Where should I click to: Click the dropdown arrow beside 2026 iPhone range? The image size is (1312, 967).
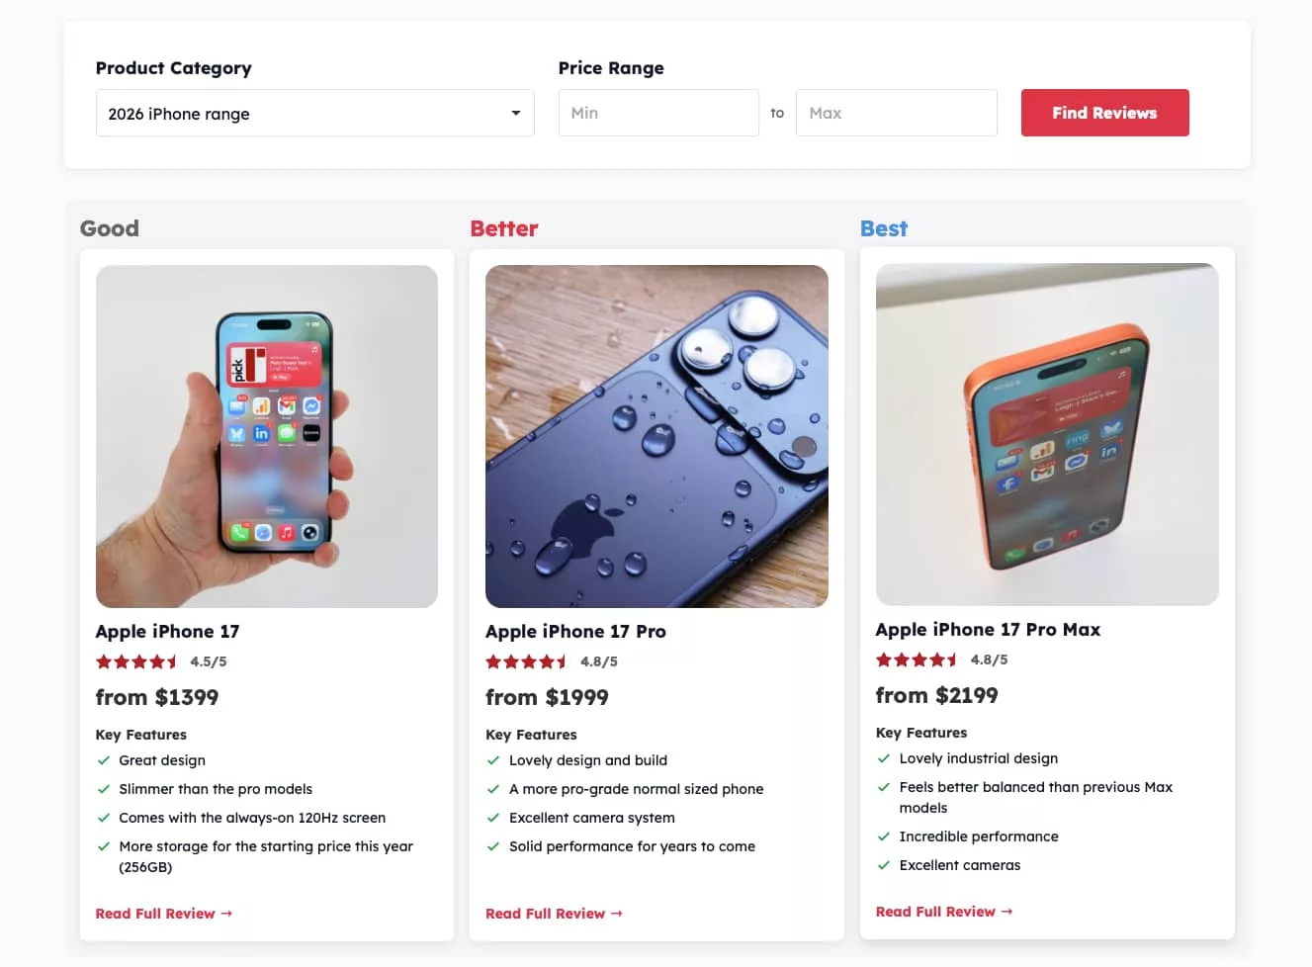(515, 114)
